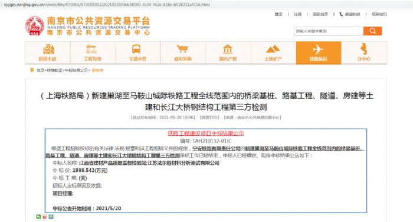The image size is (413, 222).
Task: Click the 注册 register link
Action: (297, 14)
